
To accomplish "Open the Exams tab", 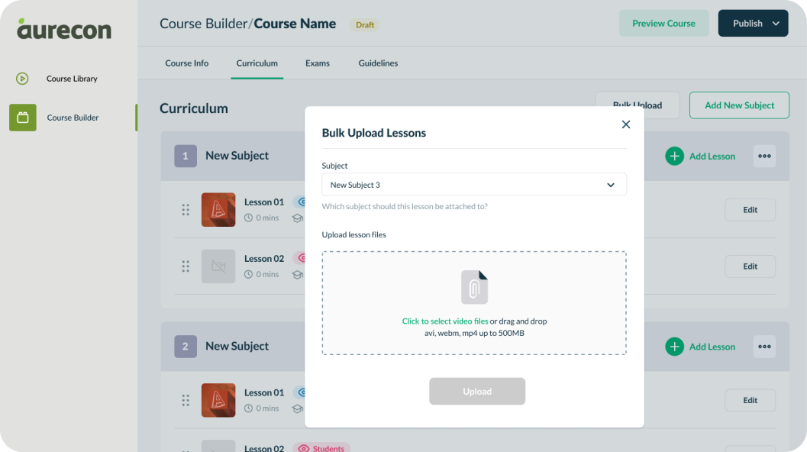I will (x=318, y=63).
